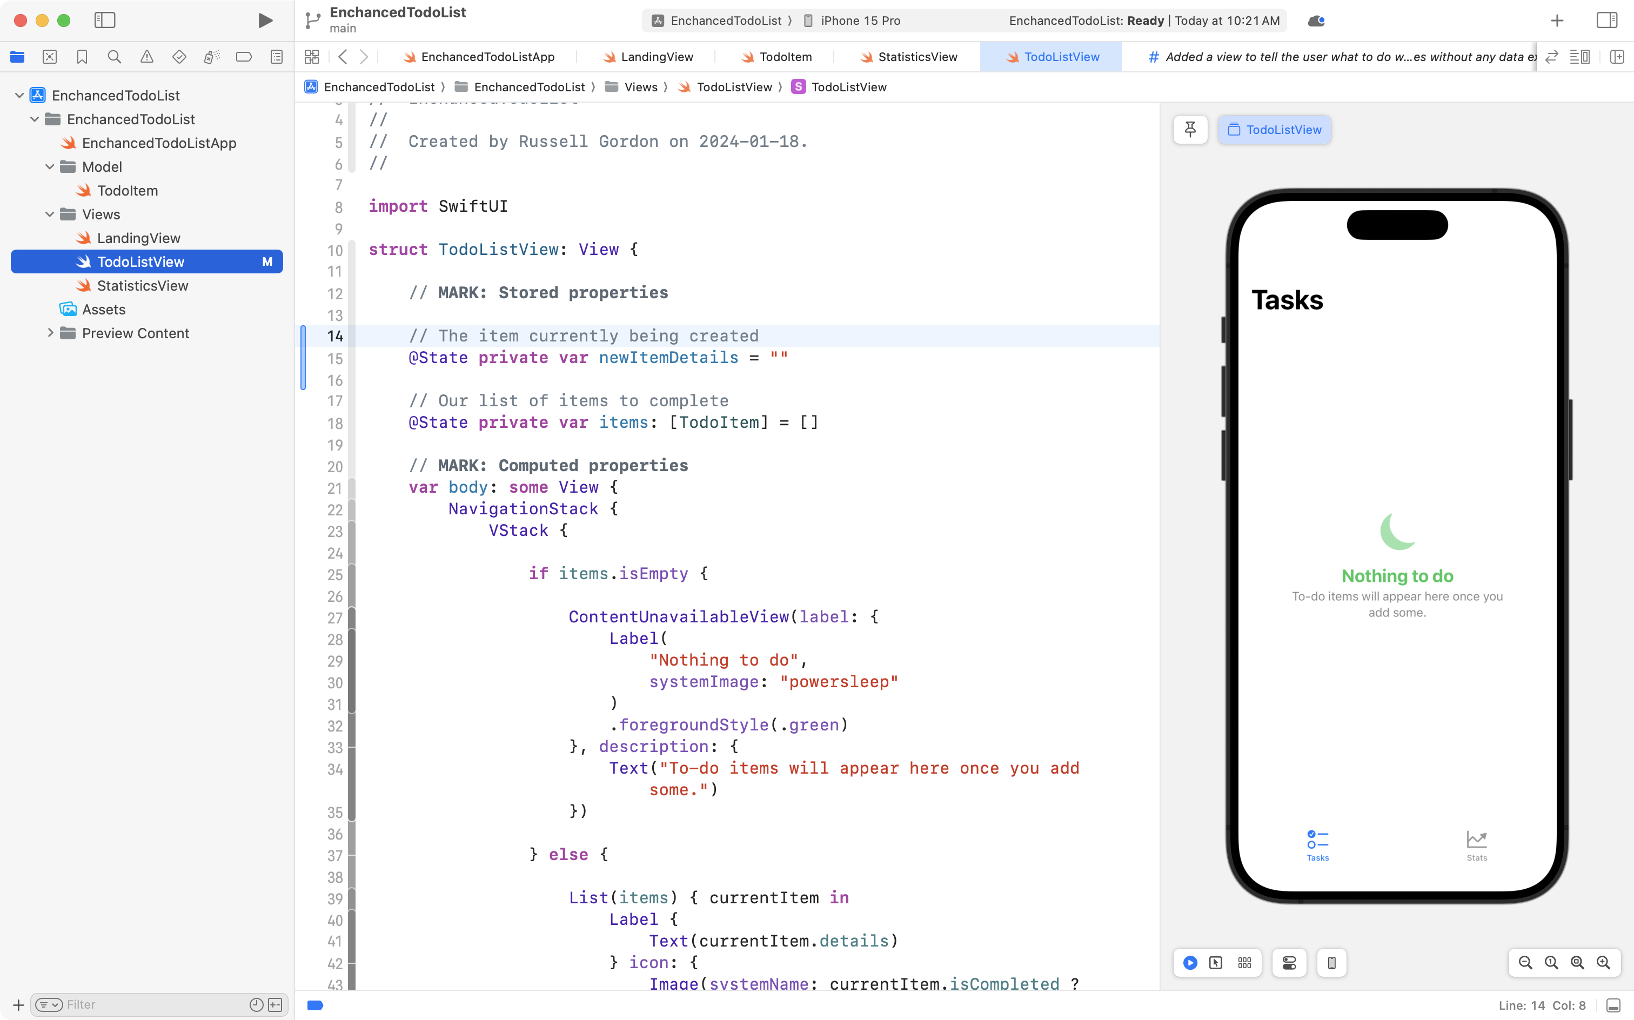Image resolution: width=1634 pixels, height=1020 pixels.
Task: Open the Breakpoint navigator flag icon
Action: [244, 57]
